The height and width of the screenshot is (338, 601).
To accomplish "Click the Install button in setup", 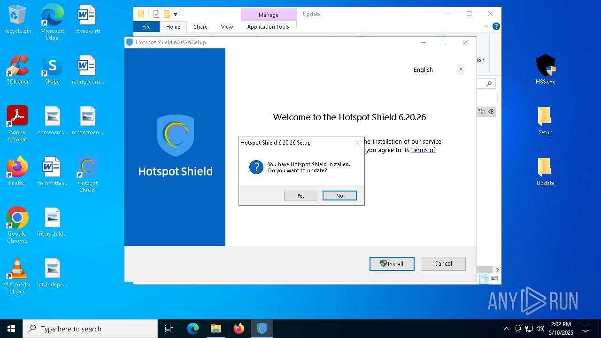I will point(392,264).
